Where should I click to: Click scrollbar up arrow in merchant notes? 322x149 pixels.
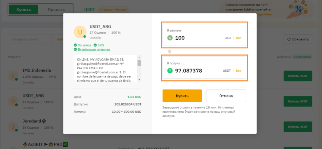tap(139, 58)
